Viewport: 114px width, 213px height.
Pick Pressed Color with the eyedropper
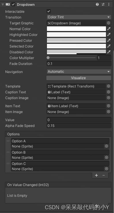pyautogui.click(x=109, y=40)
